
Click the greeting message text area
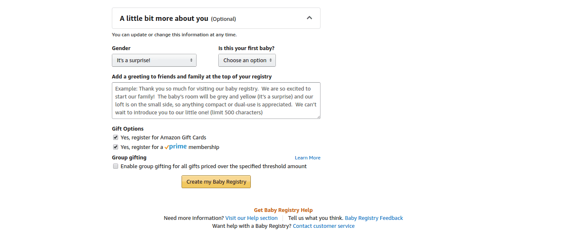216,101
